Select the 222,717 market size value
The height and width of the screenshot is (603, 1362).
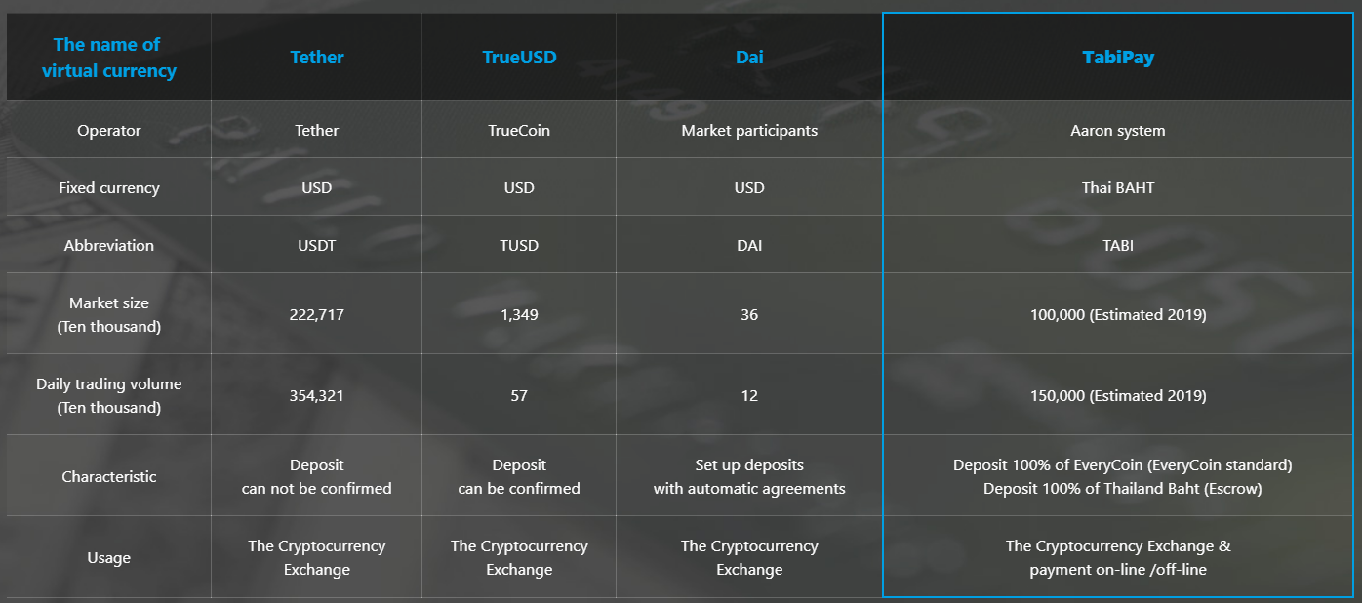point(317,314)
